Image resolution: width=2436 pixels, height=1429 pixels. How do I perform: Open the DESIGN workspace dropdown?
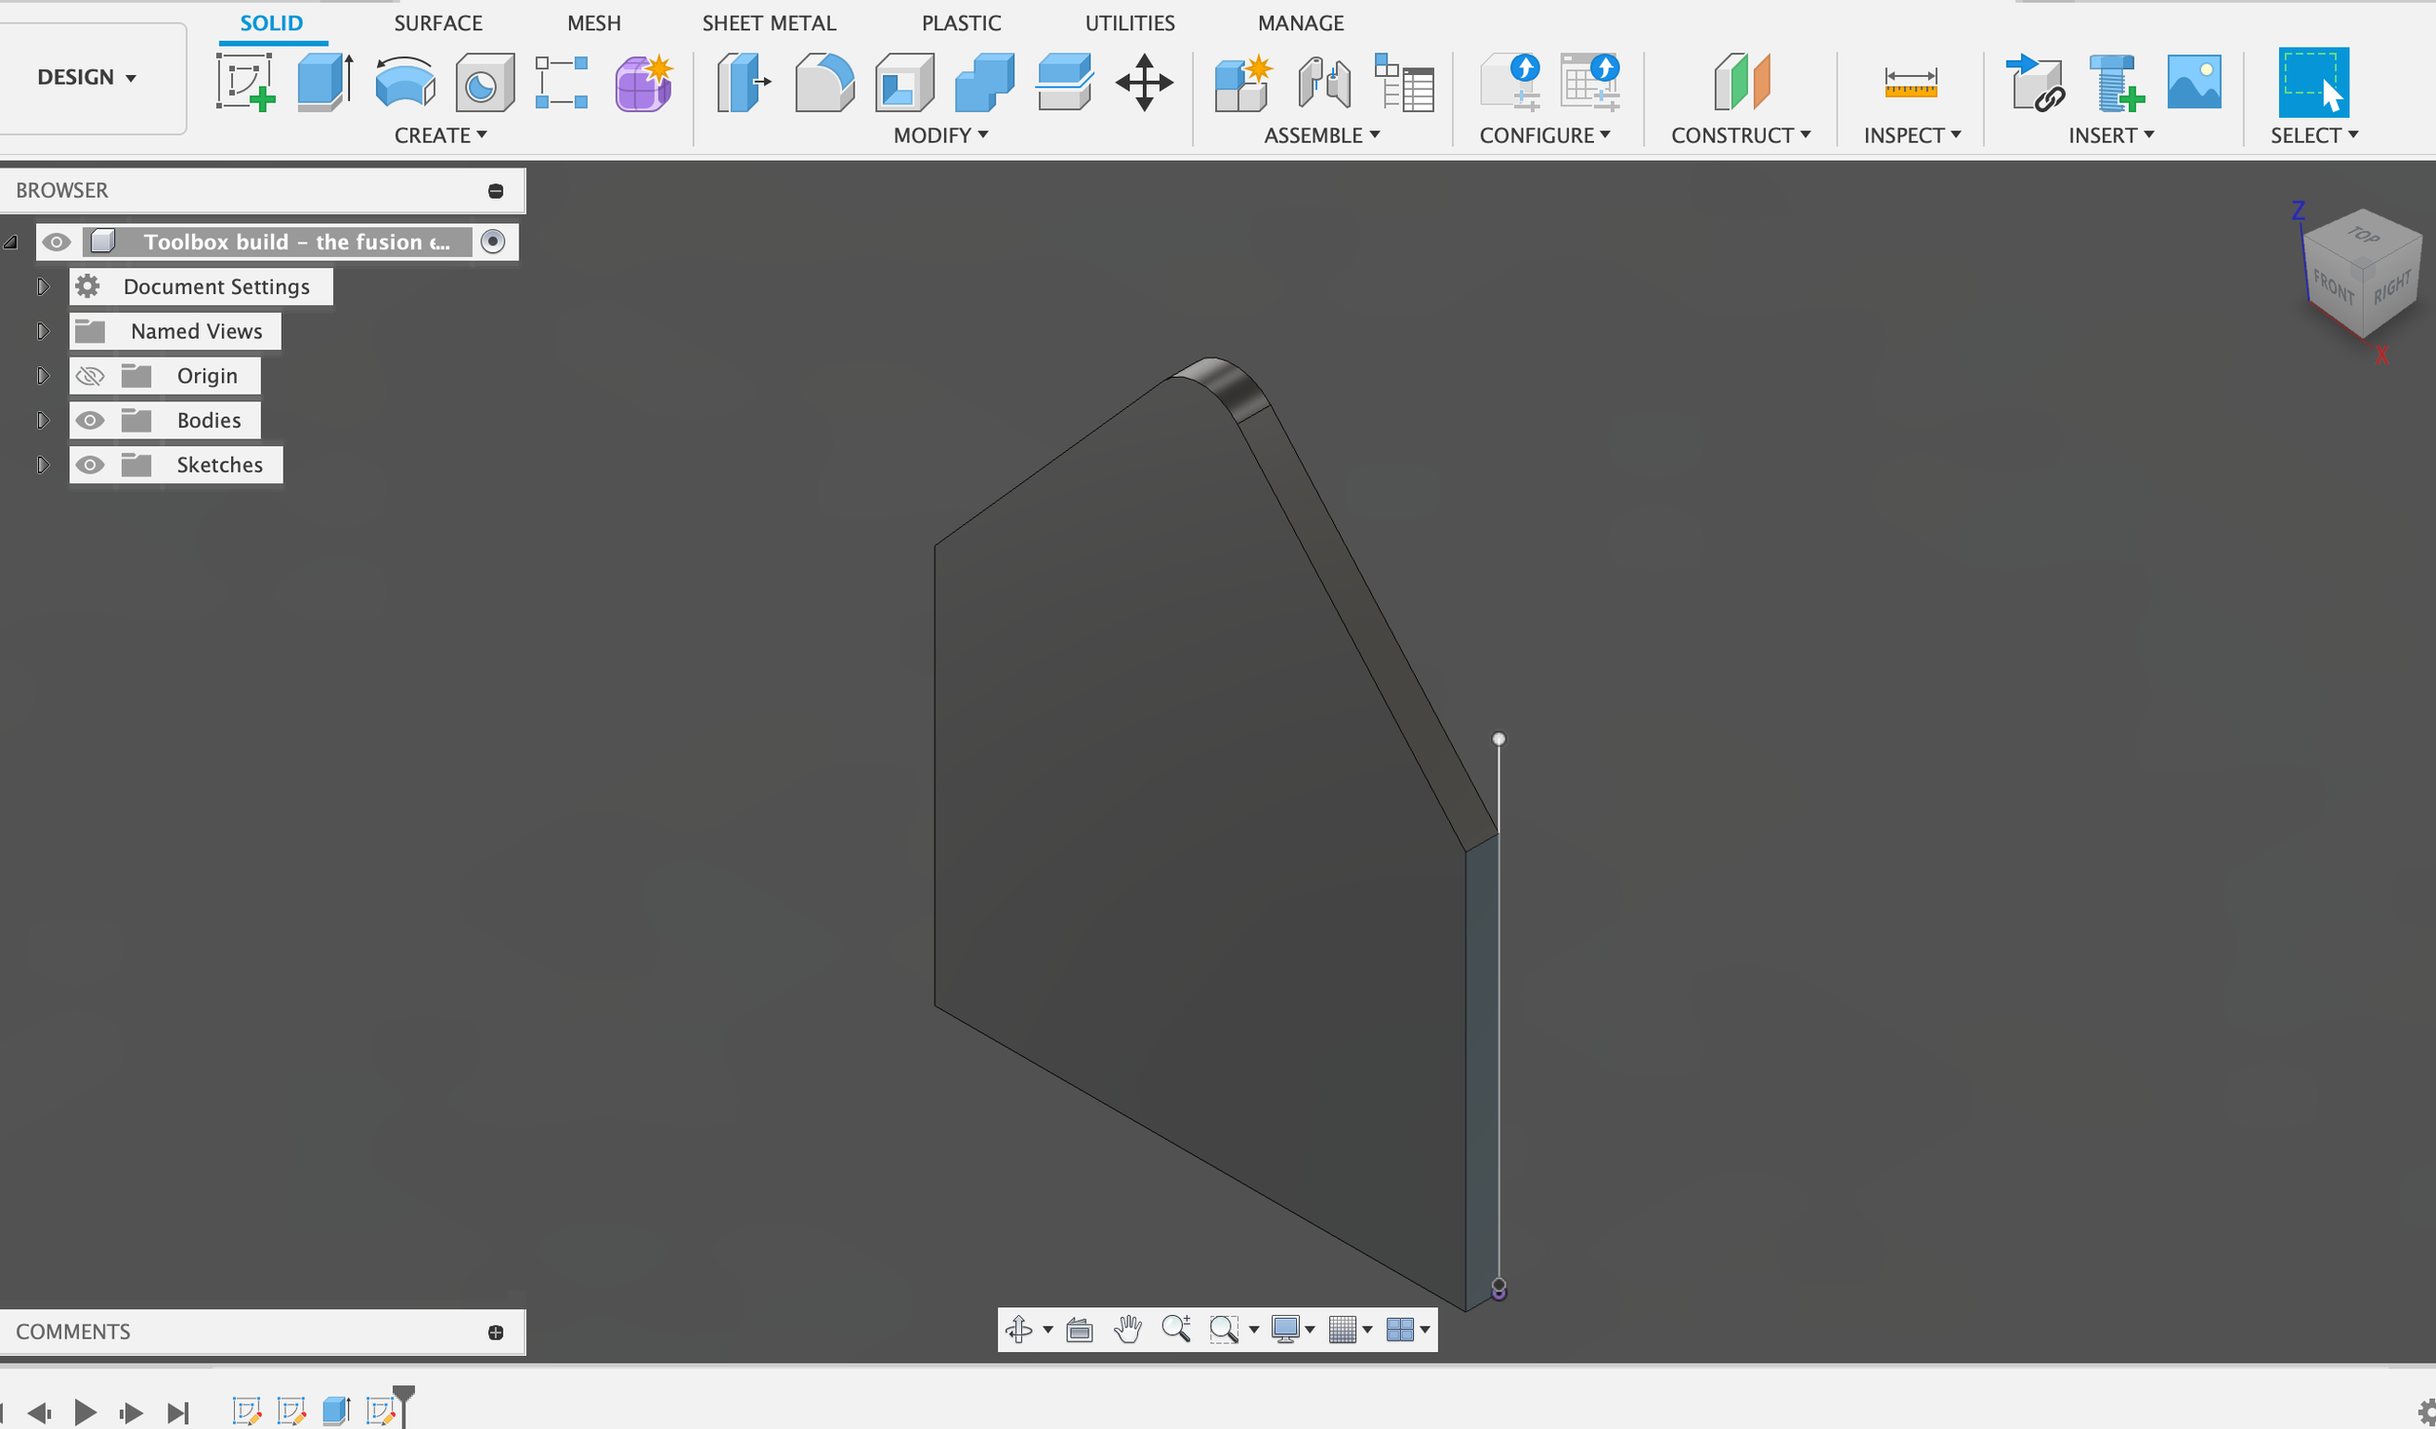tap(87, 77)
